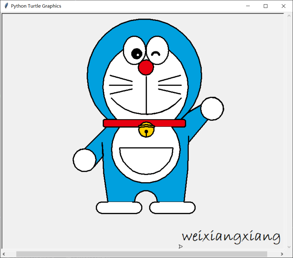Close the Python Turtle Graphics window
This screenshot has width=293, height=258.
click(283, 6)
